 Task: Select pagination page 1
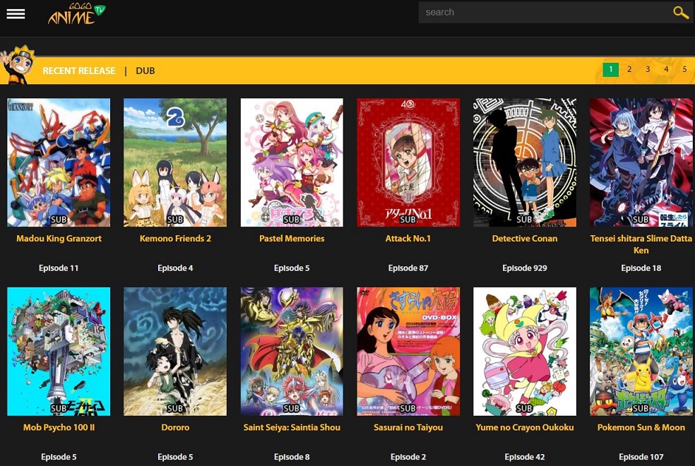point(611,69)
